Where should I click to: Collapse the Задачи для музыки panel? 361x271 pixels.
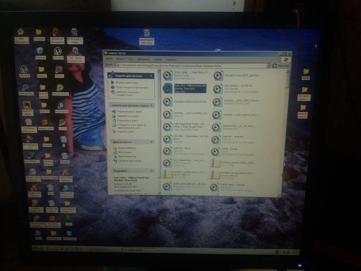(x=151, y=76)
